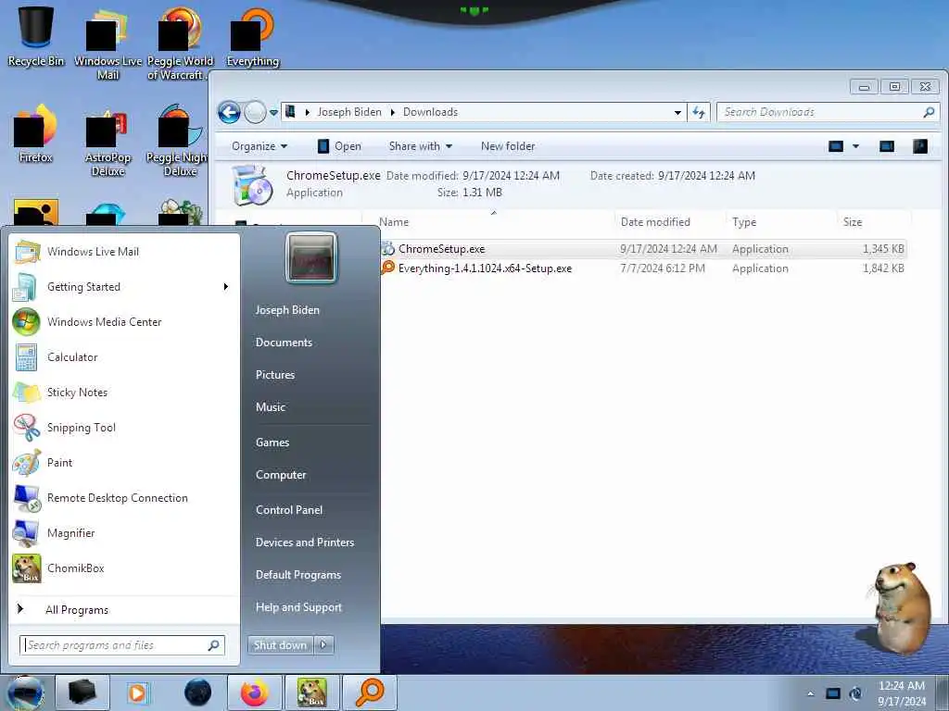The height and width of the screenshot is (711, 949).
Task: Open Pictures from Start menu
Action: (274, 375)
